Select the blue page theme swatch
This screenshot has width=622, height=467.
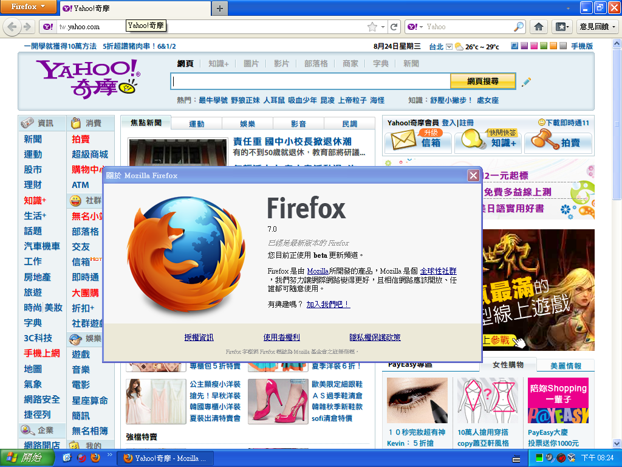(514, 46)
